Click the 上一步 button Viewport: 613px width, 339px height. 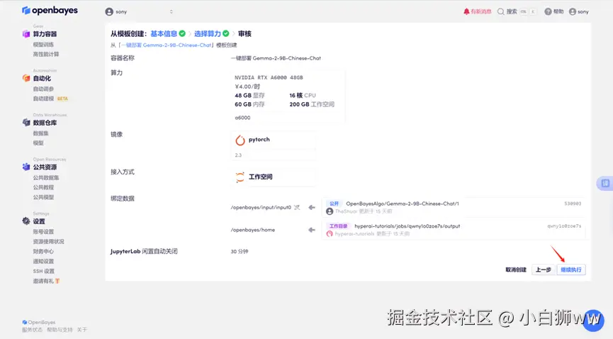tap(543, 269)
